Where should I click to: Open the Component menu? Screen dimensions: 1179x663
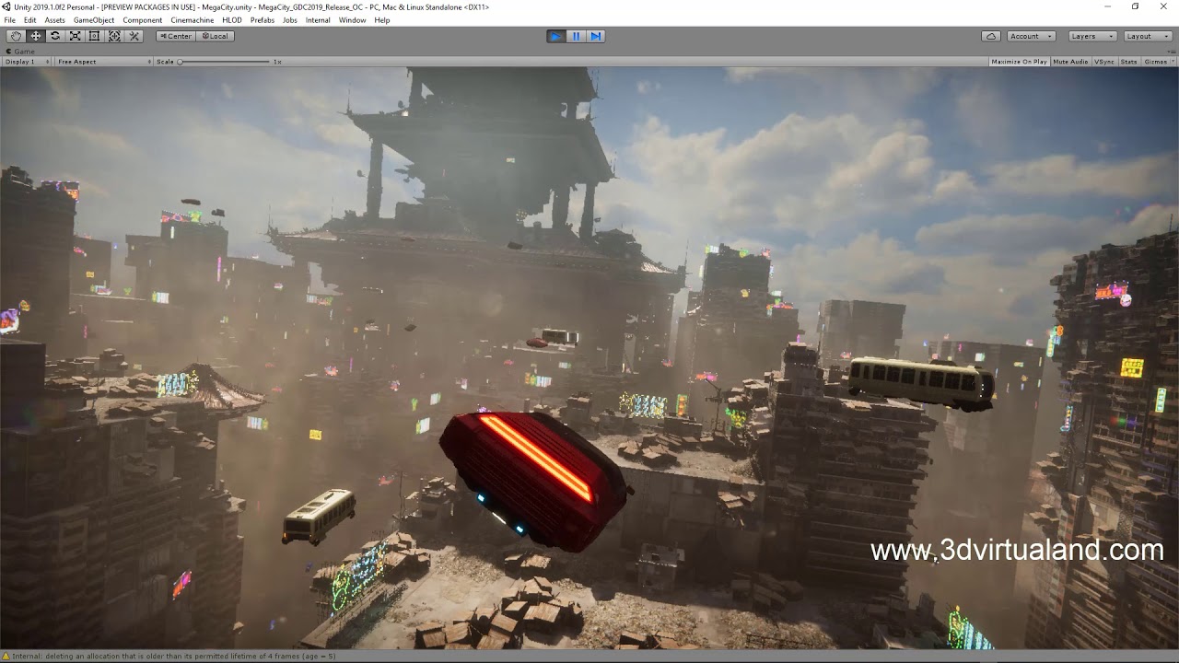point(143,20)
